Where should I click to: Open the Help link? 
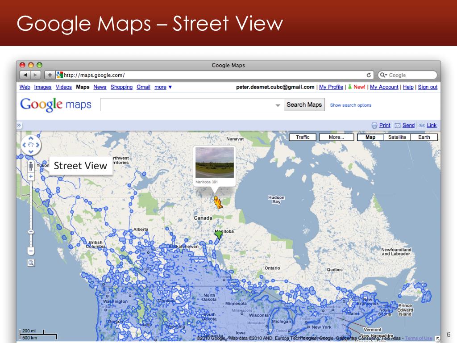pos(408,87)
